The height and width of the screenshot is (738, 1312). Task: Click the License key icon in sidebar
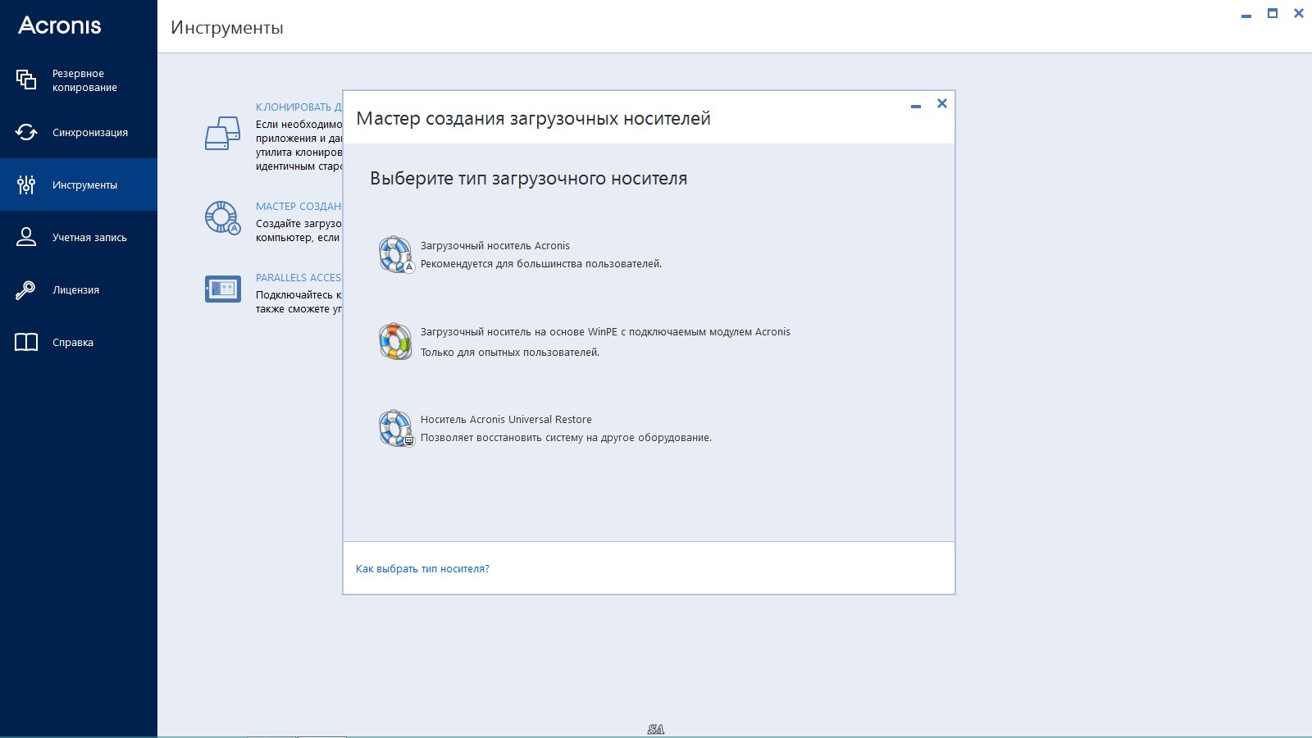point(26,289)
